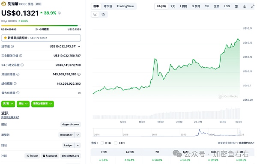The image size is (257, 164).
Task: Switch to the TradingView tab
Action: tap(125, 6)
